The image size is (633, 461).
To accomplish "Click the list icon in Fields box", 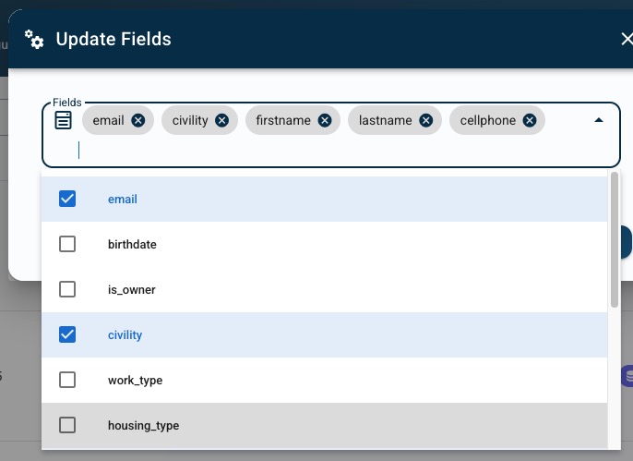I will point(64,120).
